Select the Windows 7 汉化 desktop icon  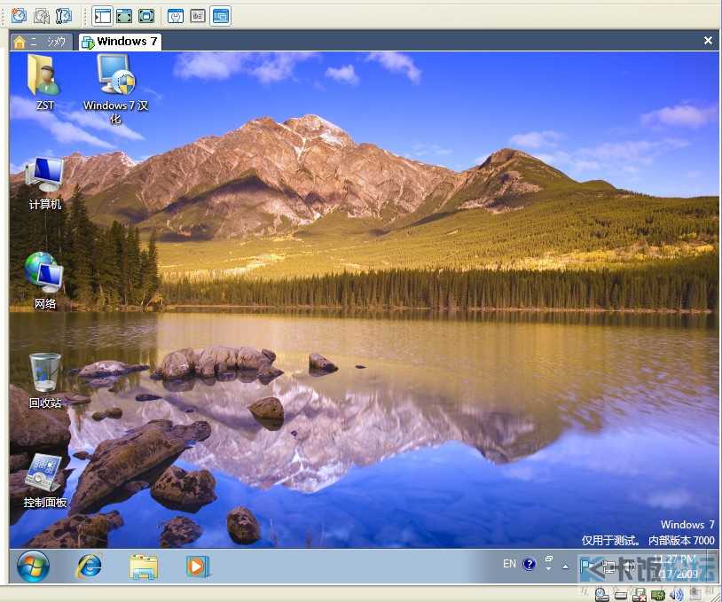[115, 89]
